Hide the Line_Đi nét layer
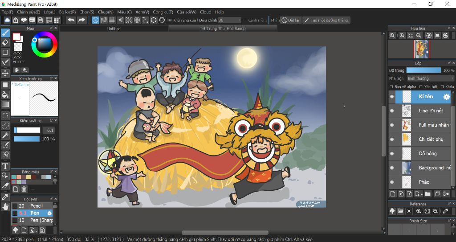Screen dimensions: 456x242 coord(392,111)
